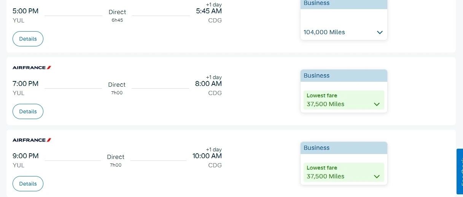View Details for the 9:00 PM flight
This screenshot has width=463, height=197.
coord(28,184)
